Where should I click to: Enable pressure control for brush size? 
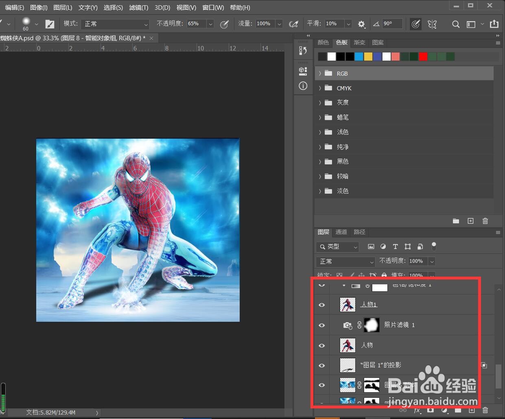tap(415, 24)
